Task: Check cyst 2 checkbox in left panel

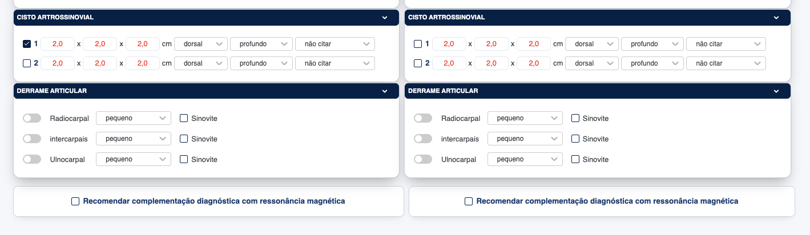Action: click(27, 63)
